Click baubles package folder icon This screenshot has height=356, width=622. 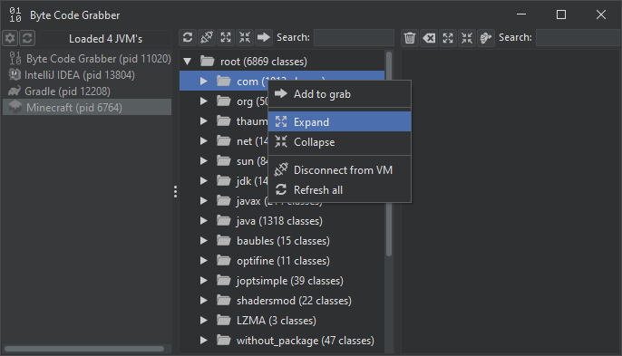click(x=224, y=240)
